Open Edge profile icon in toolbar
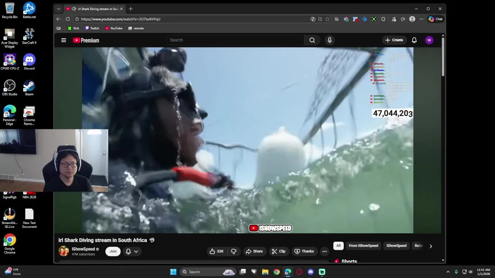The image size is (495, 278). click(412, 19)
